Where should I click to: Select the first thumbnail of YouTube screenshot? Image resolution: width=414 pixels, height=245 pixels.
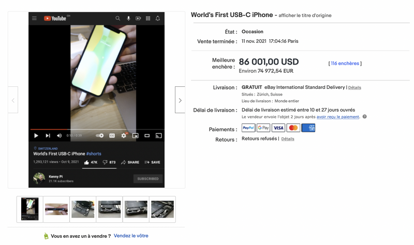point(30,209)
